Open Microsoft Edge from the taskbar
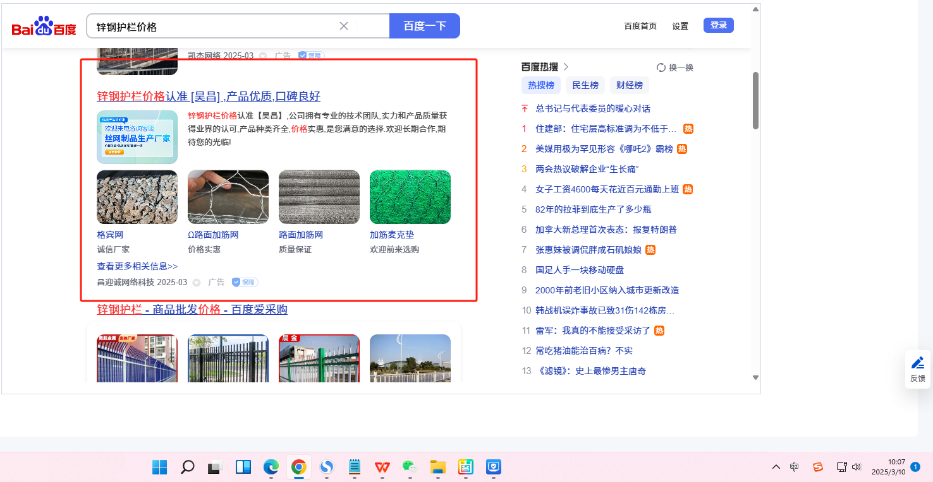The width and height of the screenshot is (933, 482). click(271, 467)
